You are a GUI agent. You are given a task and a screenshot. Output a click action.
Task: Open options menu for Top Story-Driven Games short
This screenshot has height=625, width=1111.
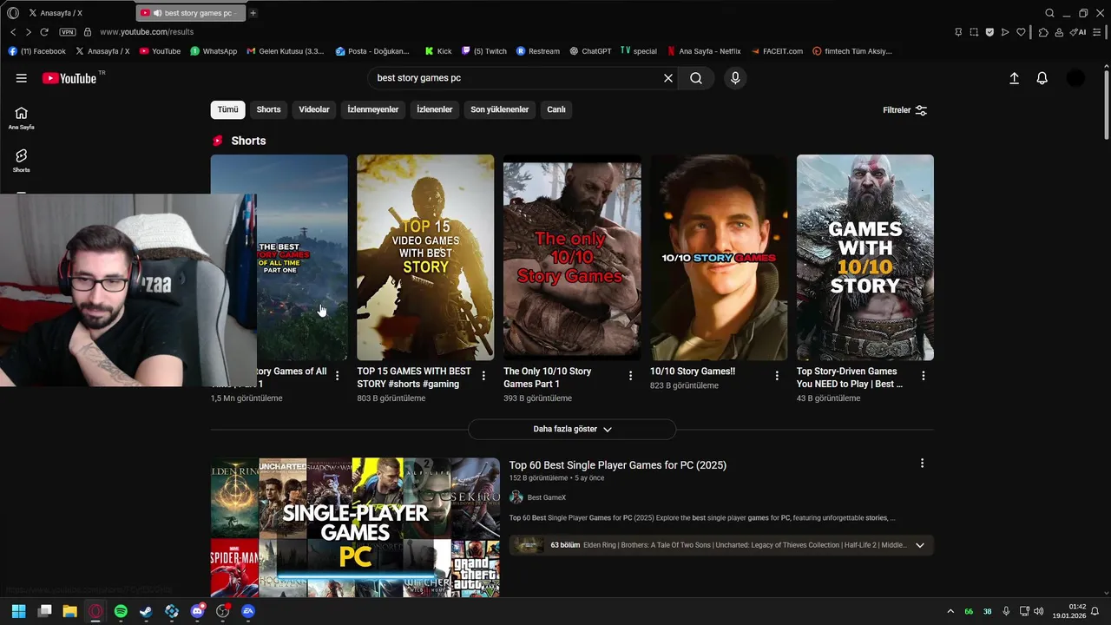(x=924, y=376)
